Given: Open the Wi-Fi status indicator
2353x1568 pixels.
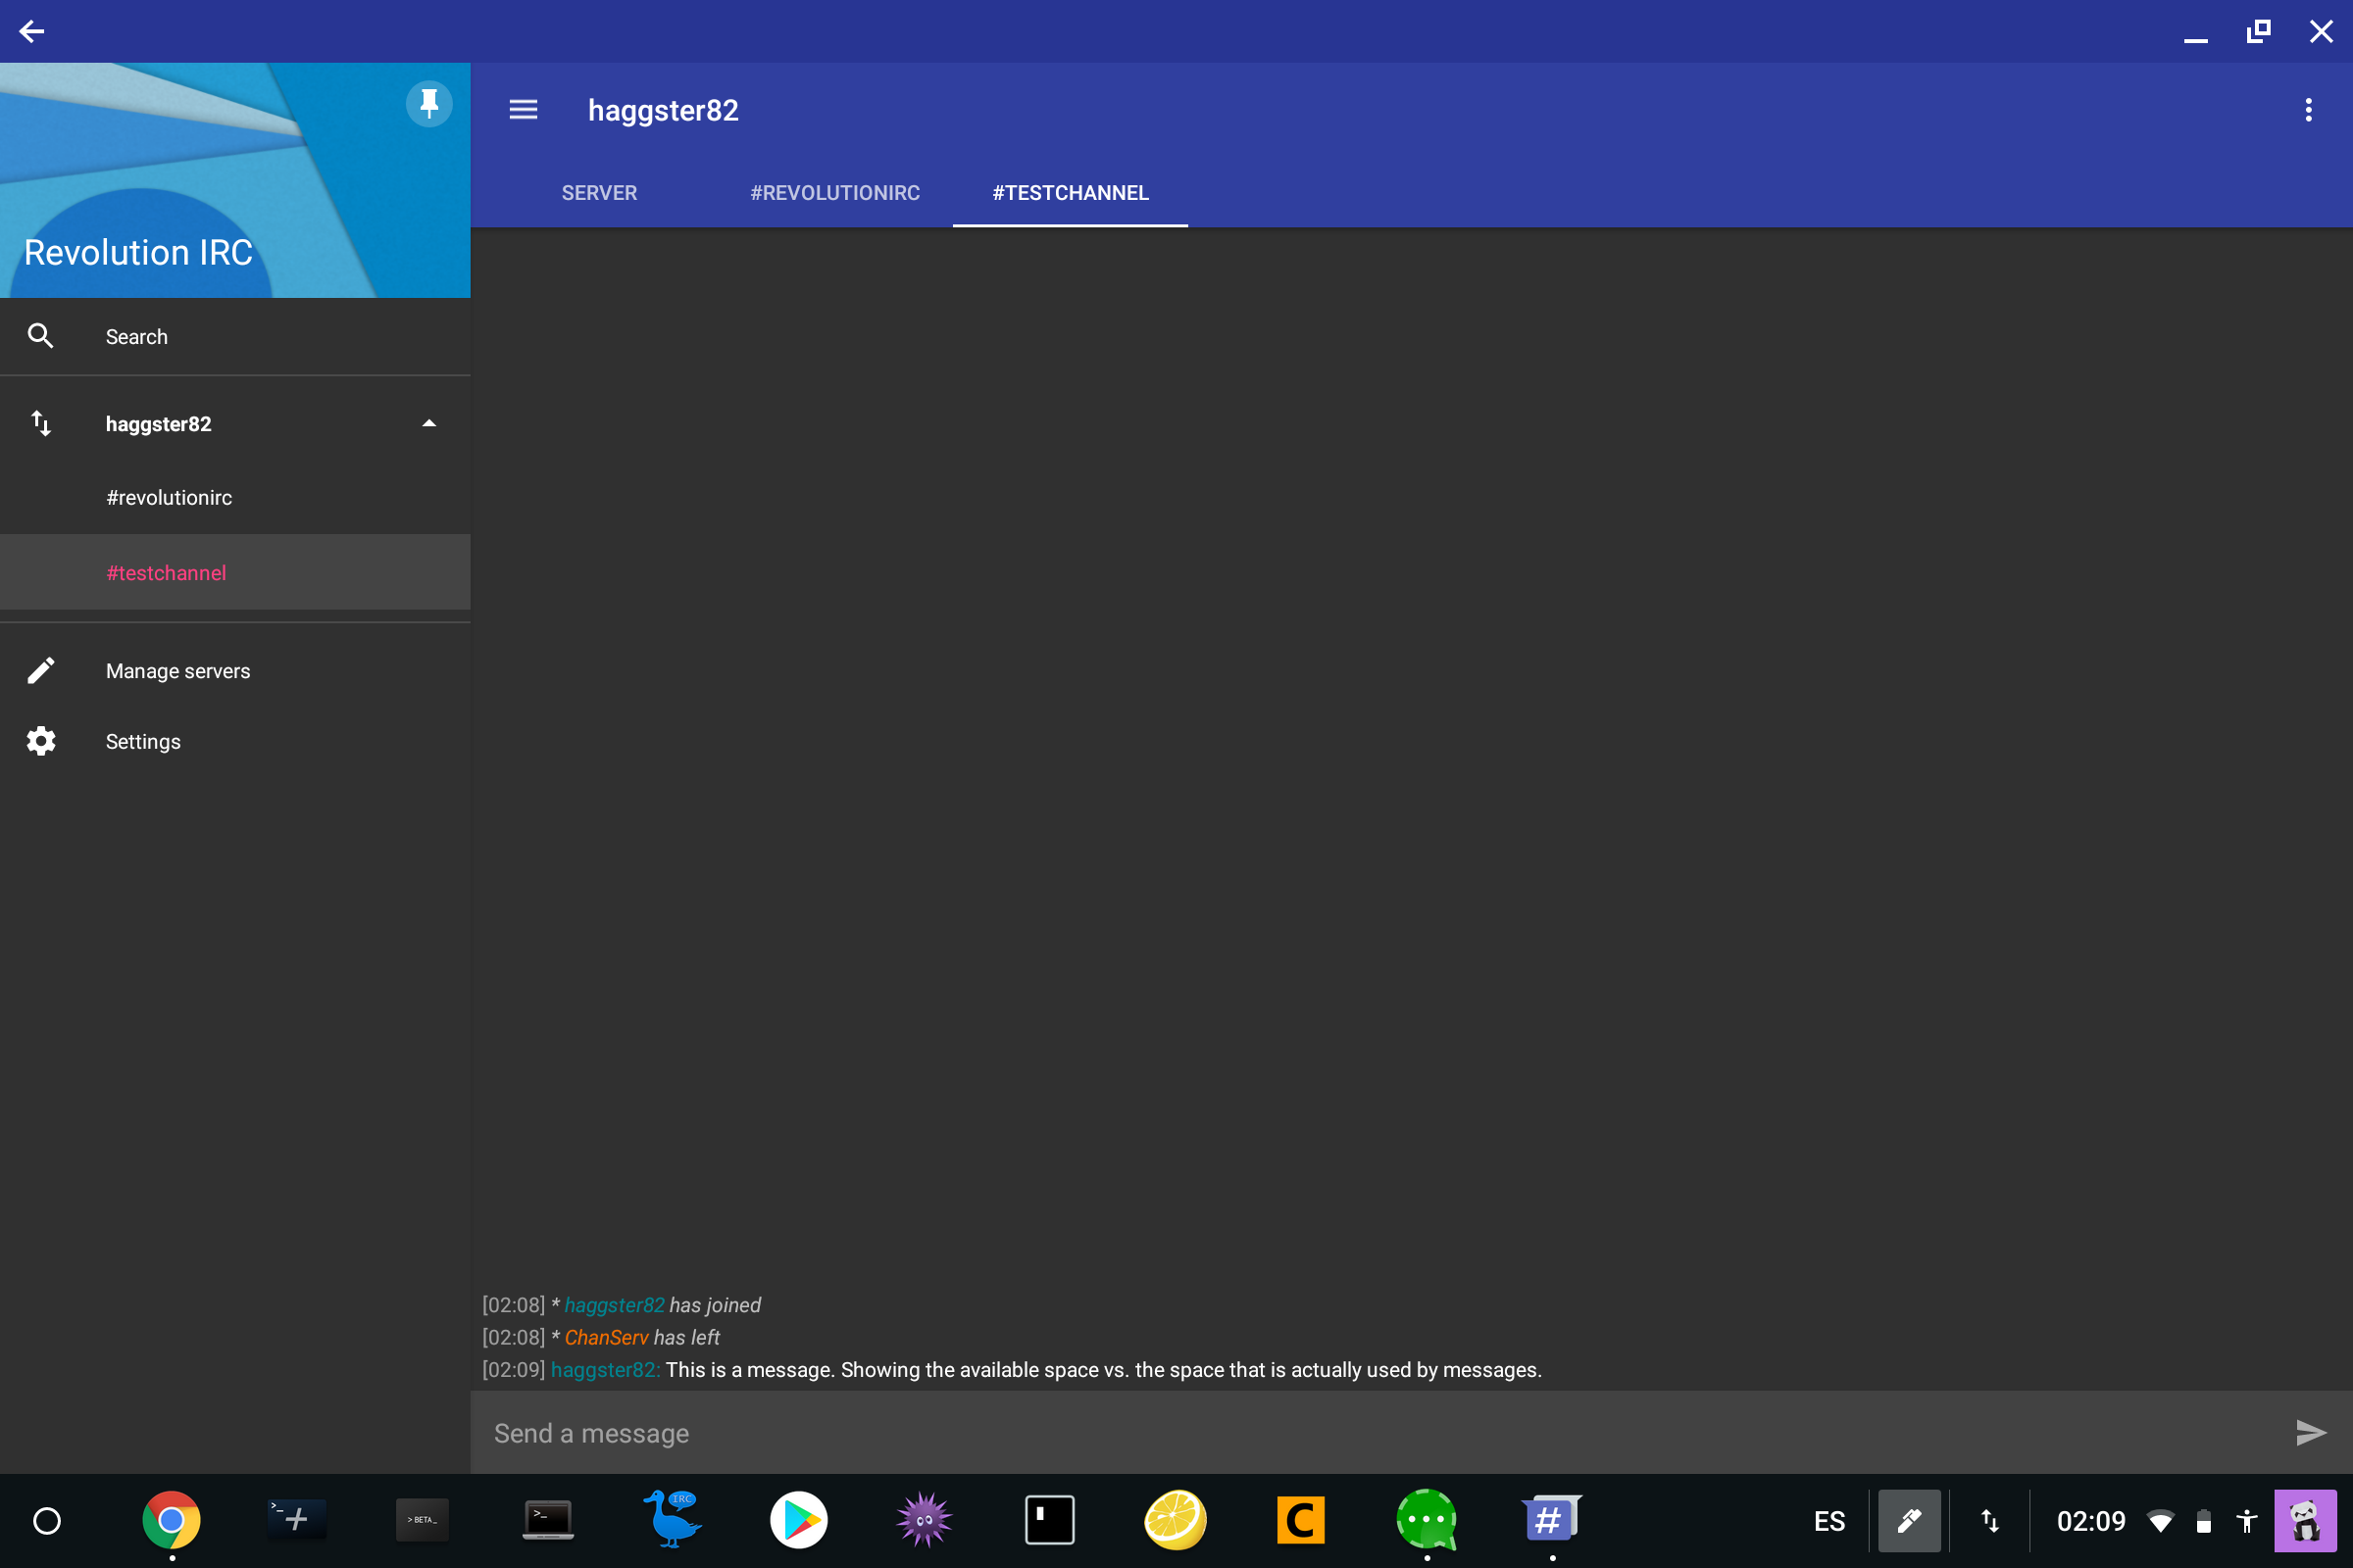Looking at the screenshot, I should point(2160,1521).
